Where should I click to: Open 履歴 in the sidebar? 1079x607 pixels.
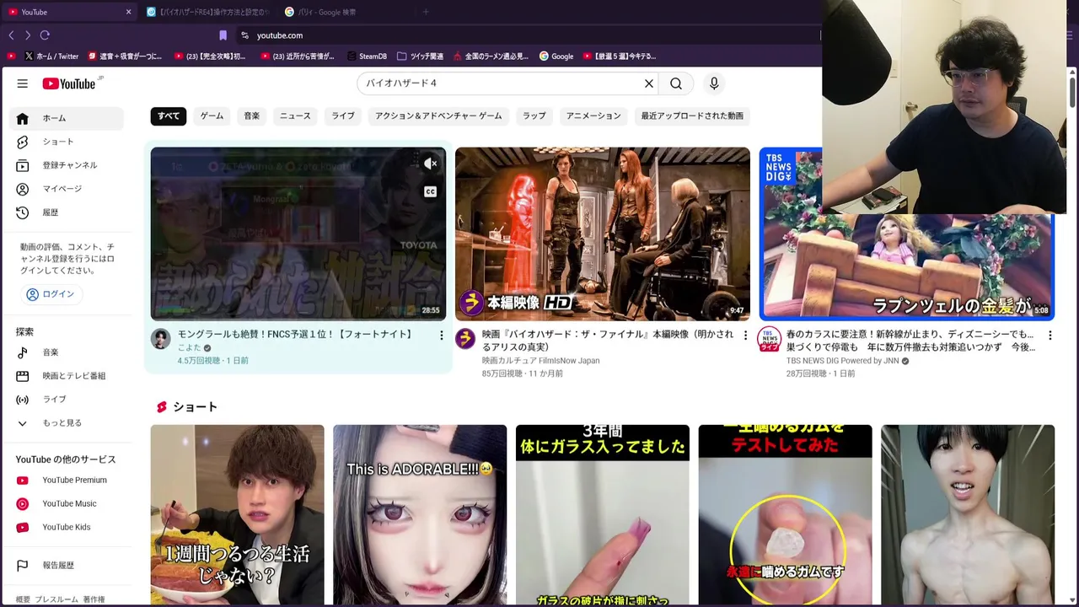[x=66, y=212]
